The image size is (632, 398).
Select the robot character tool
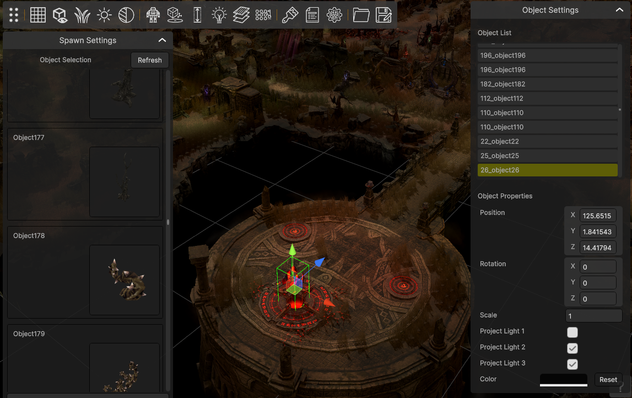point(153,15)
